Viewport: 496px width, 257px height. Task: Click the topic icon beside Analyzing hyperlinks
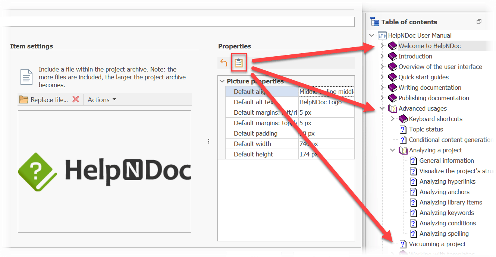[414, 181]
